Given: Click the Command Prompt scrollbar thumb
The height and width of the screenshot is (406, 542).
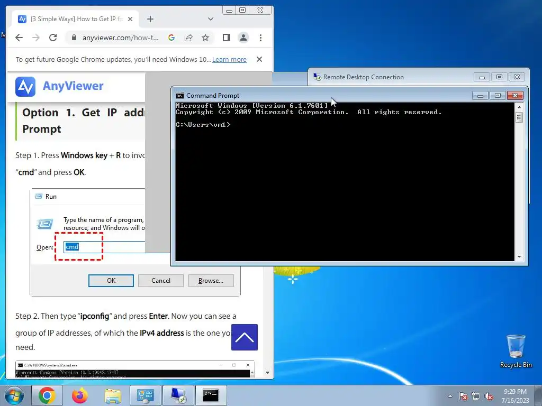Looking at the screenshot, I should tap(519, 117).
